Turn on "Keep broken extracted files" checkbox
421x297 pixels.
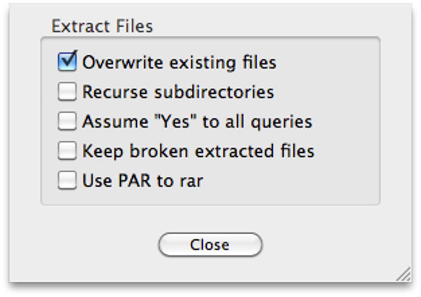pos(67,151)
